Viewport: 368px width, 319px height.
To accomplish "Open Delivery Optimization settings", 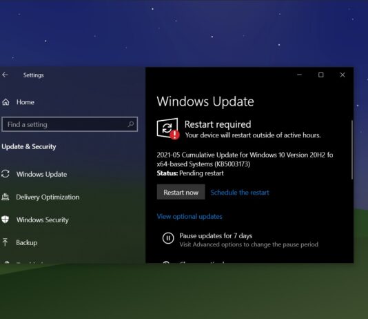I will [x=48, y=197].
